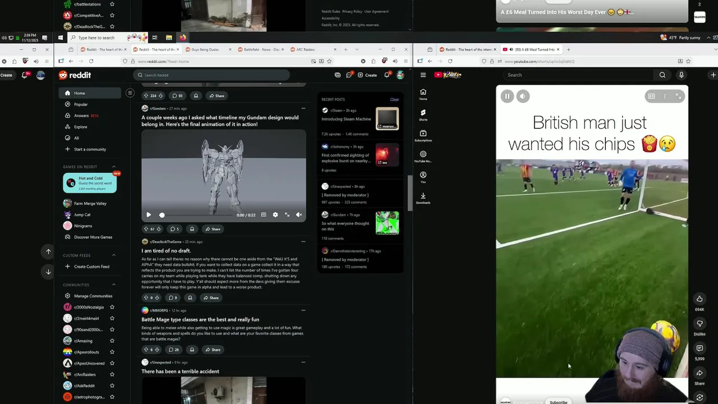Click Reddit Create post button in header
Image resolution: width=718 pixels, height=404 pixels.
coord(367,75)
